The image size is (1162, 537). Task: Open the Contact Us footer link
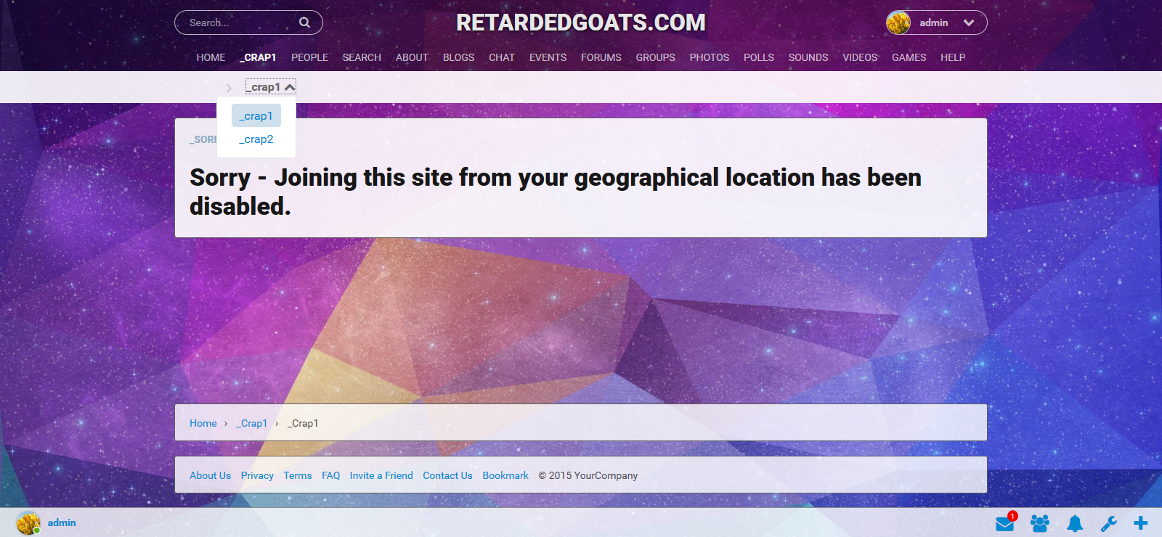447,475
